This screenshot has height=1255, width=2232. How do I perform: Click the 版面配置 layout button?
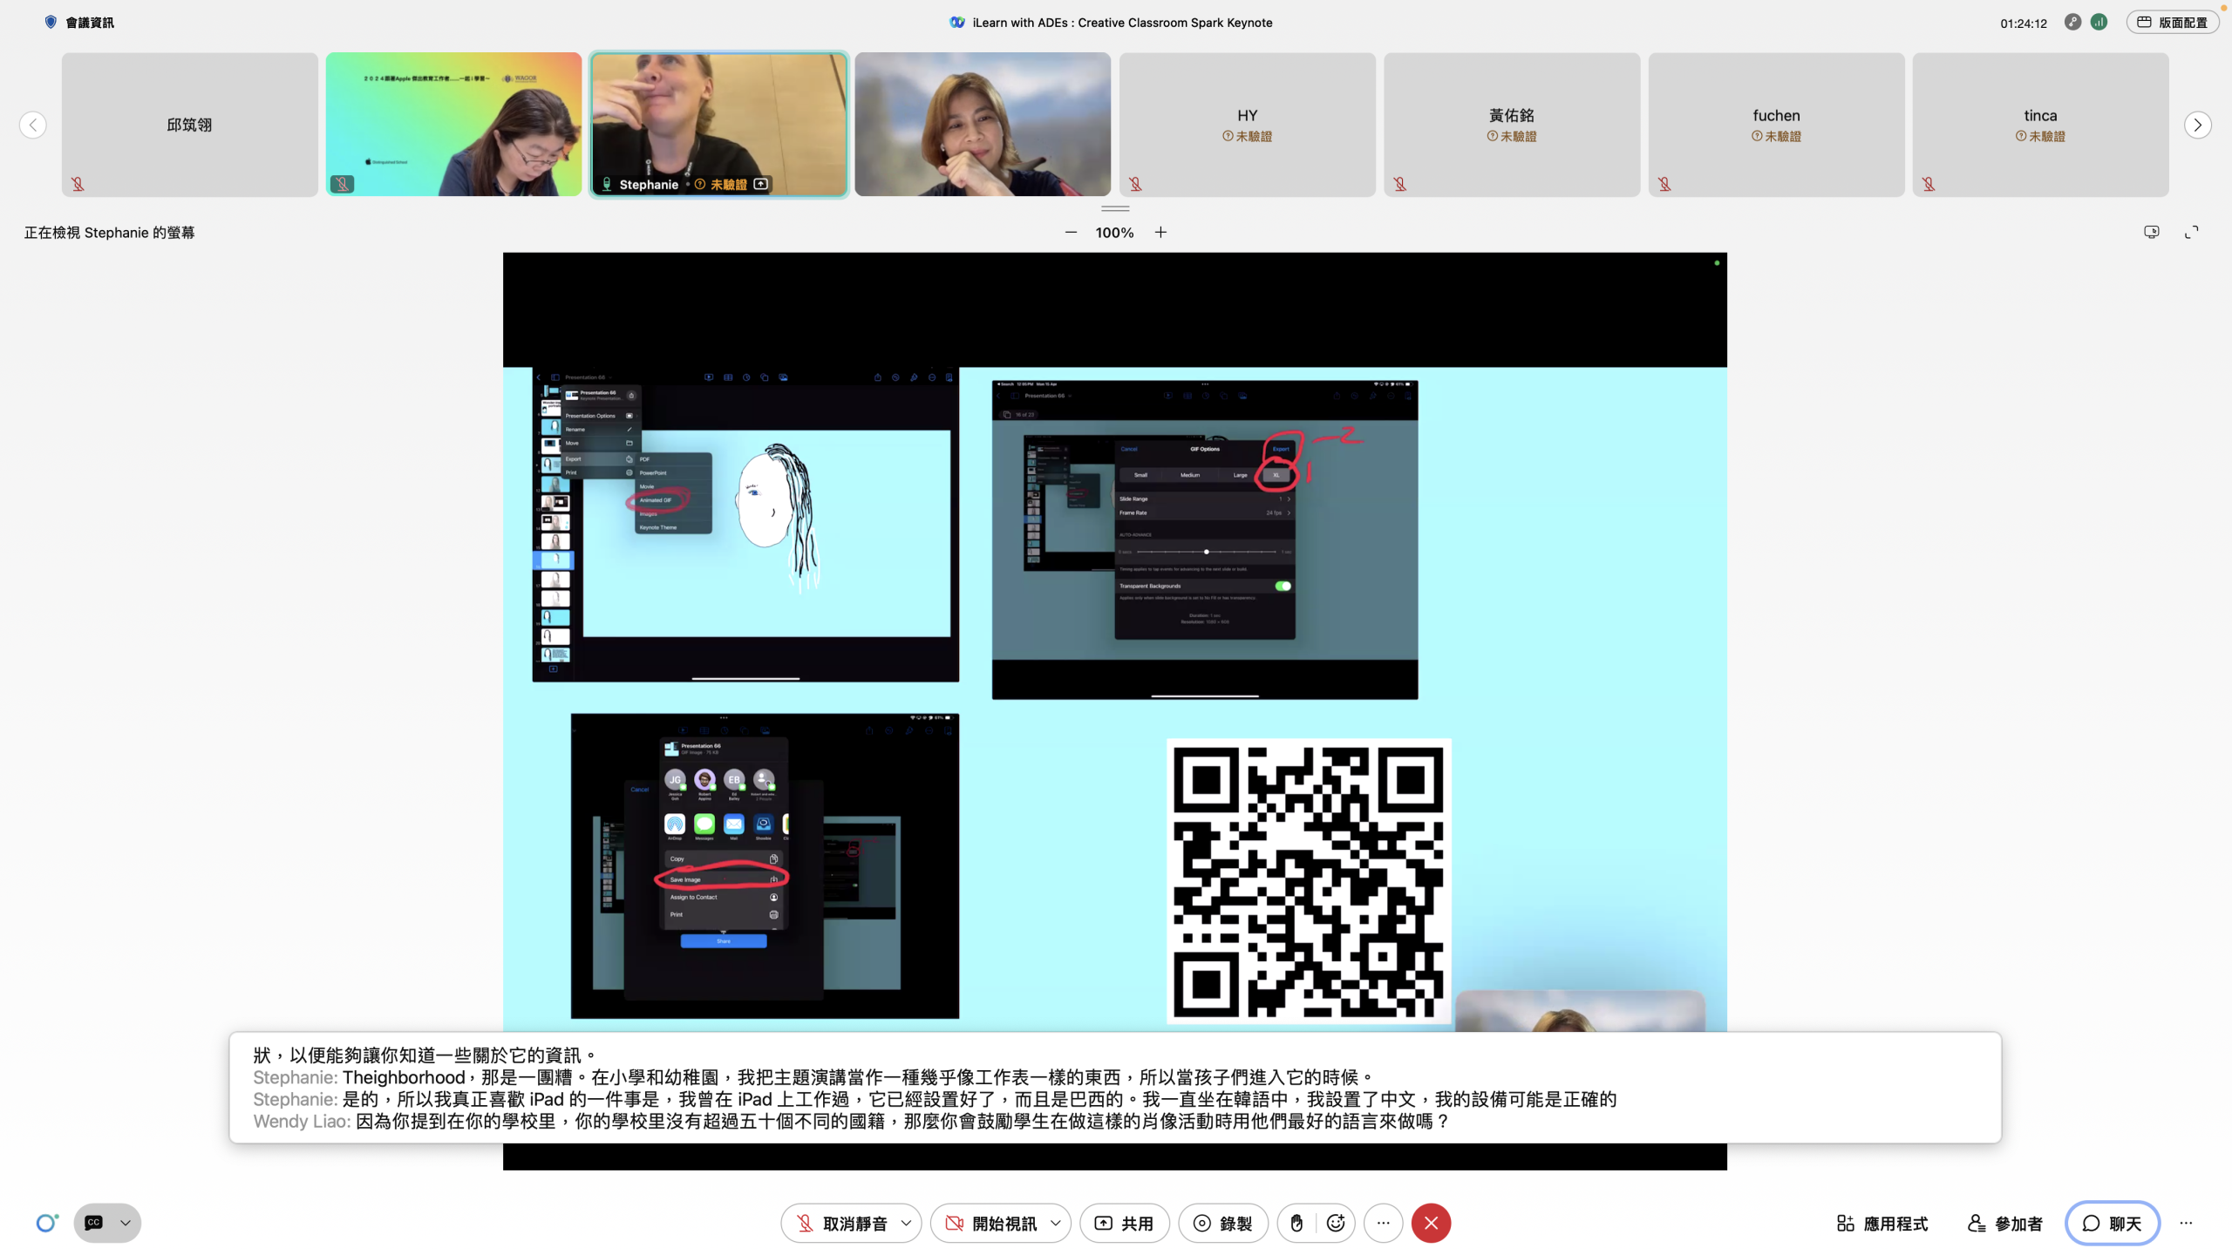point(2172,23)
